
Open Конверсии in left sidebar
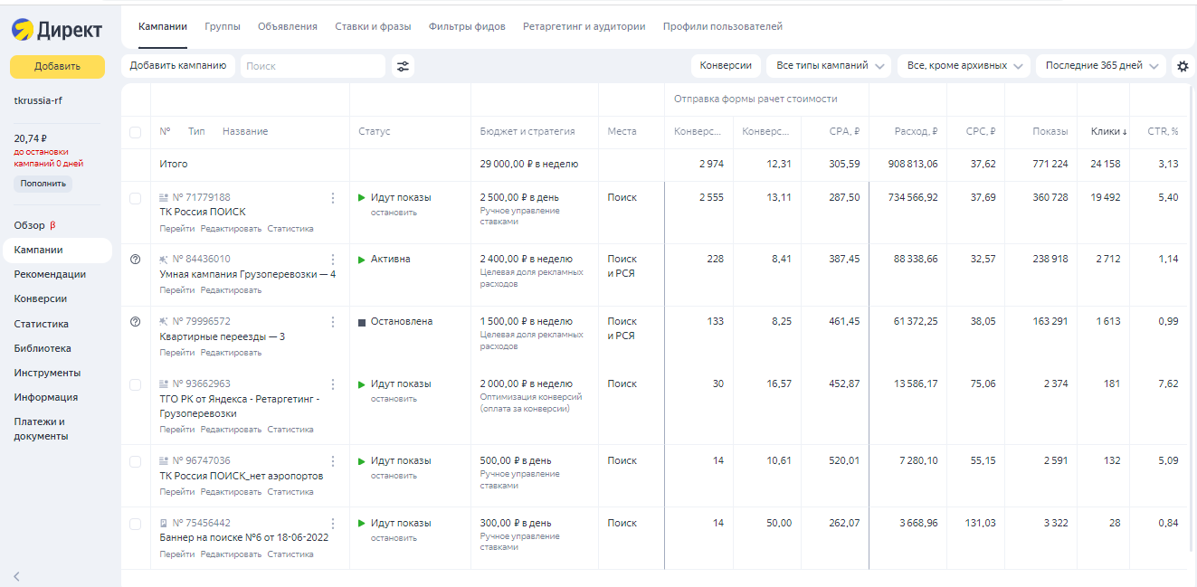(x=41, y=299)
